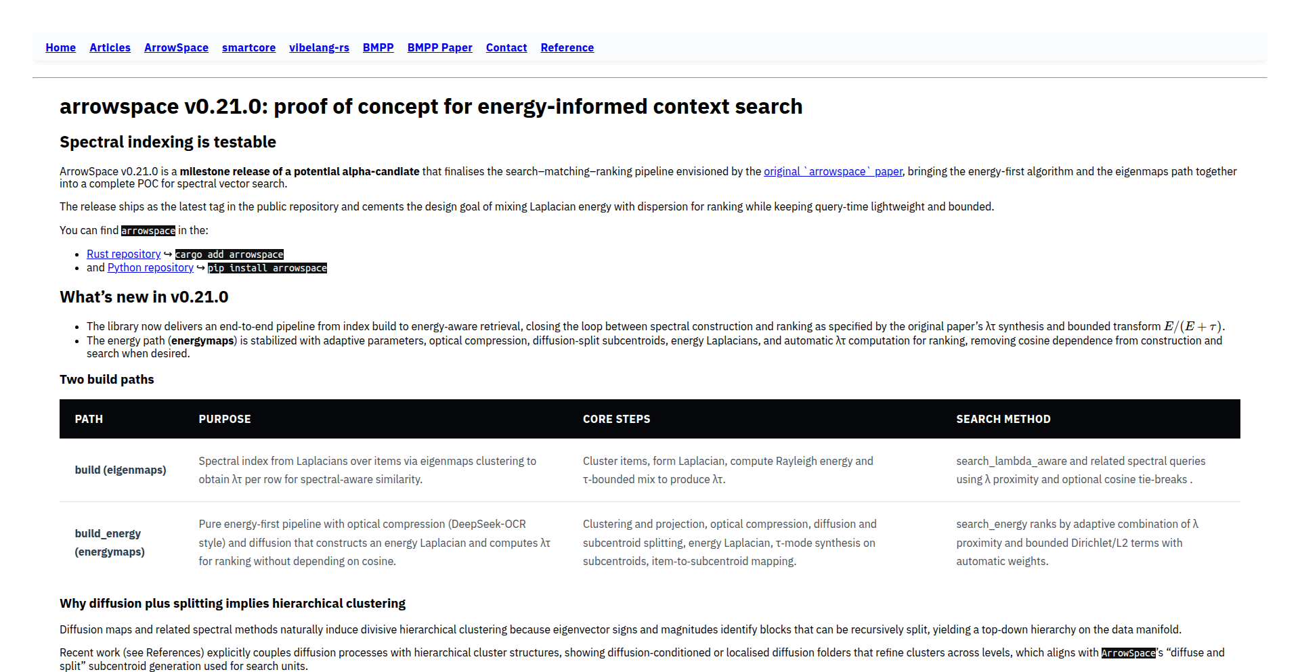Go to the Contact page
The image size is (1300, 672).
point(506,47)
